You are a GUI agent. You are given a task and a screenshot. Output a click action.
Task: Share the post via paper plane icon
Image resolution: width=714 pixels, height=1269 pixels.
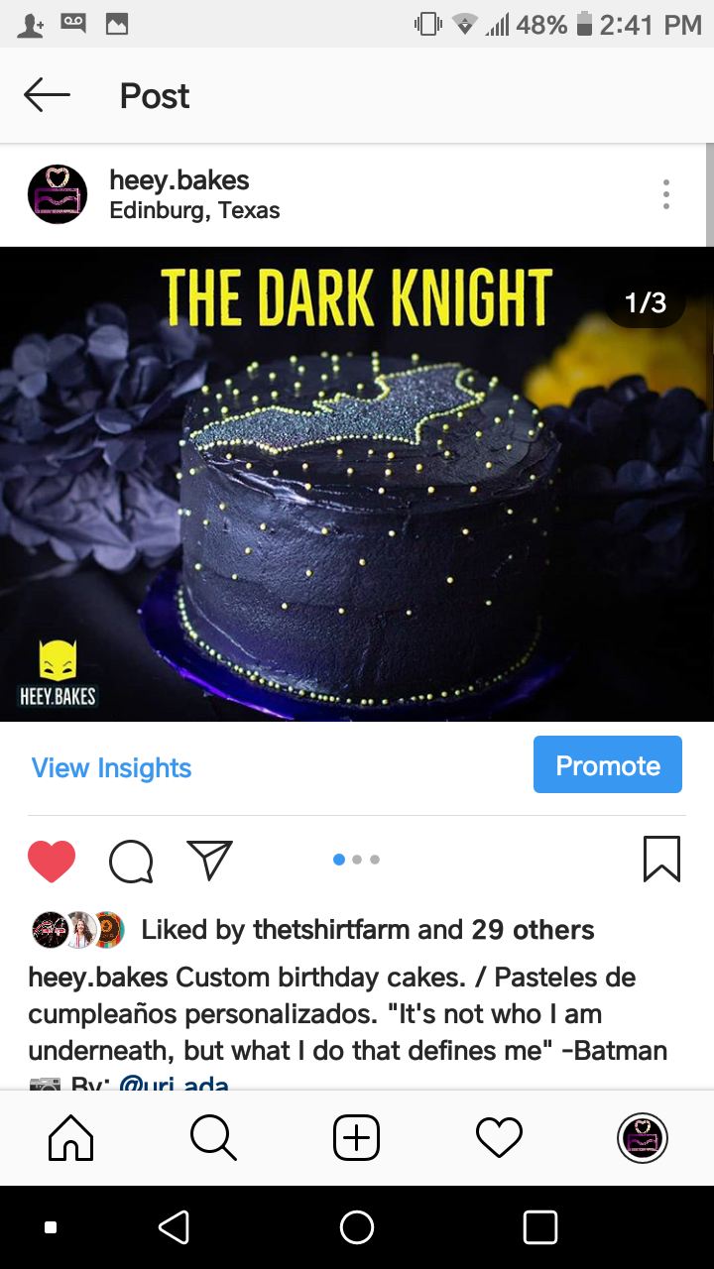[x=209, y=861]
